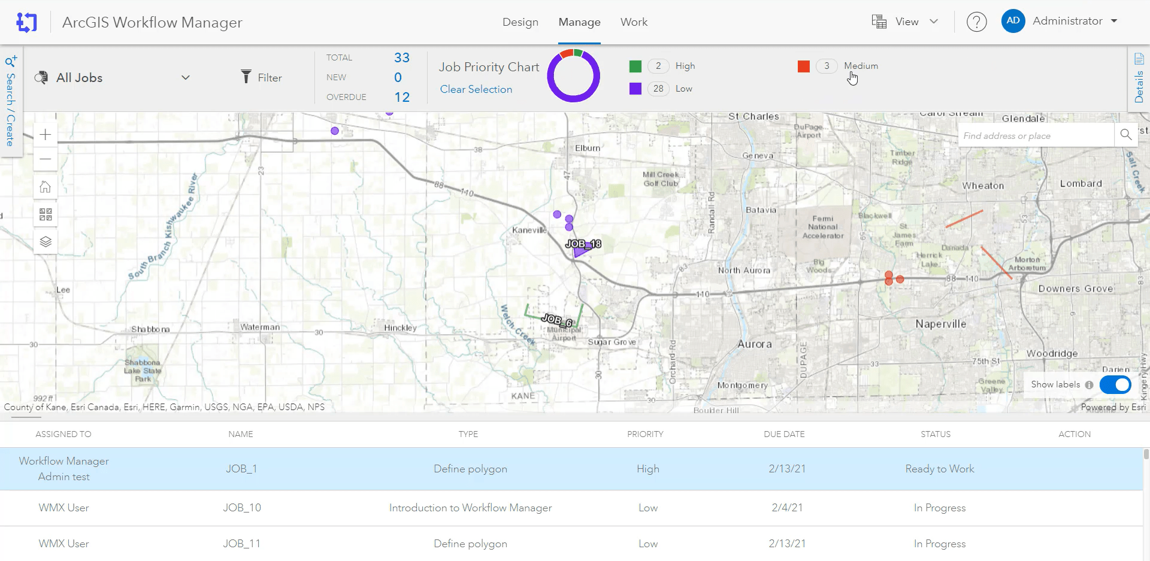
Task: Click the ASSIGNED TO column header
Action: [63, 434]
